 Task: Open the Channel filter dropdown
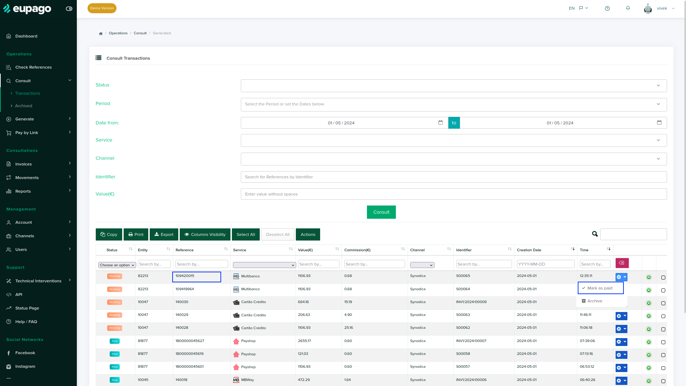[454, 159]
